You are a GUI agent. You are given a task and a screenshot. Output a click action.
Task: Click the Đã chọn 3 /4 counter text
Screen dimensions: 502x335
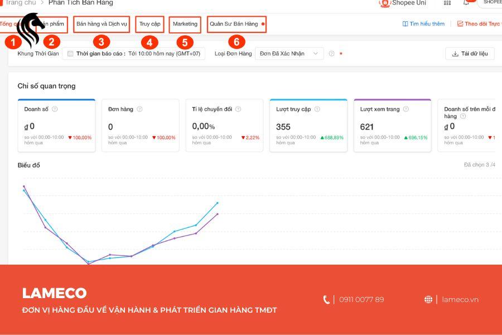tap(479, 165)
